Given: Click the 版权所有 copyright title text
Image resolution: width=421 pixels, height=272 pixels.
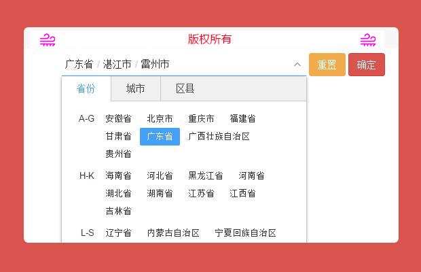Looking at the screenshot, I should 210,39.
